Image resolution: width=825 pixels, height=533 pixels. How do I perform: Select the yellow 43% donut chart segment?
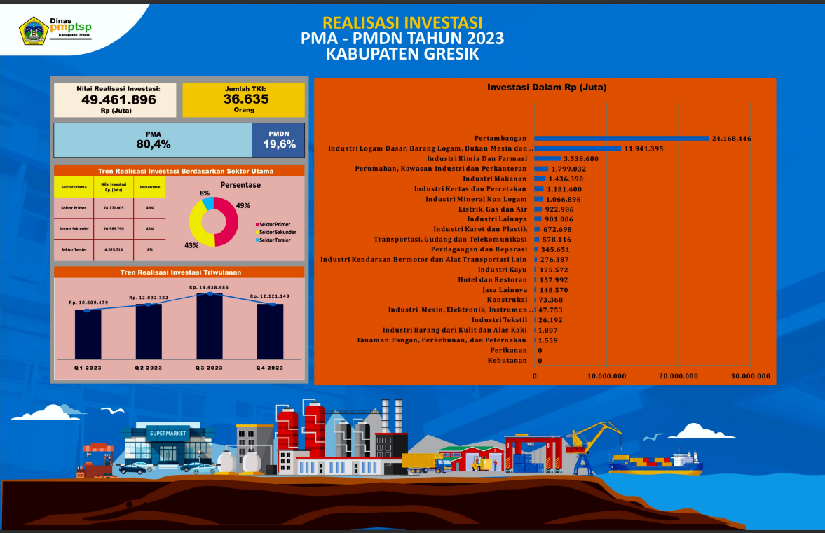click(198, 224)
